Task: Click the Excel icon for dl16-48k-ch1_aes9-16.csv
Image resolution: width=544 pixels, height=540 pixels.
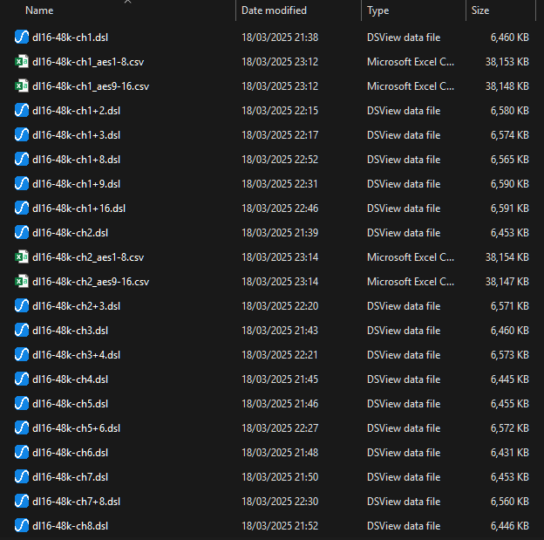Action: click(22, 86)
